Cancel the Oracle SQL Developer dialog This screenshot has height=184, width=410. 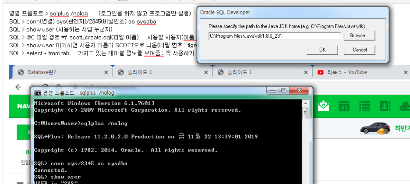click(x=359, y=50)
